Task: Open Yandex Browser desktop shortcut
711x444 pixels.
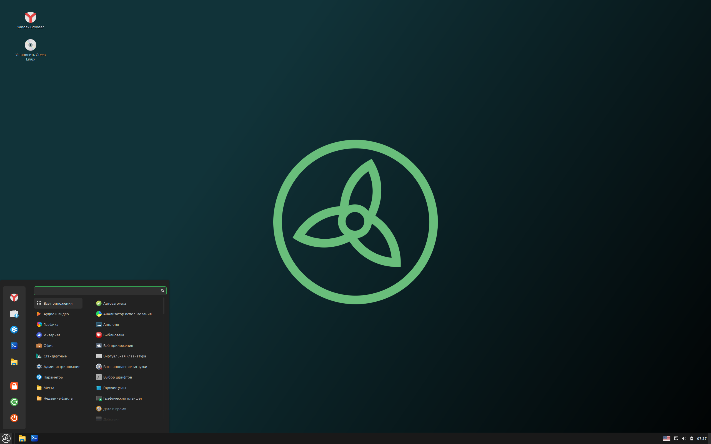Action: pos(30,20)
